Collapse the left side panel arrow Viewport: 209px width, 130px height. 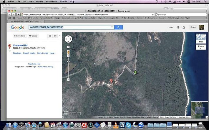click(60, 36)
